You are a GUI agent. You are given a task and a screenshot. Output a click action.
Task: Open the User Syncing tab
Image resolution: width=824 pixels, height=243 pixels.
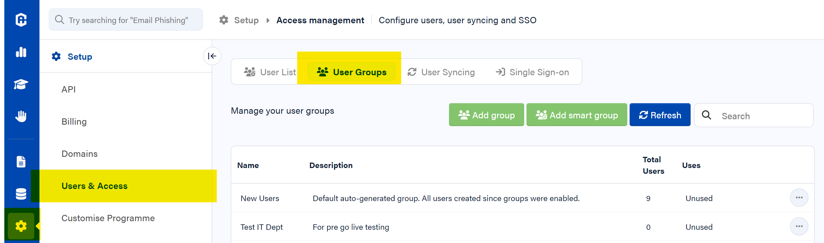441,72
